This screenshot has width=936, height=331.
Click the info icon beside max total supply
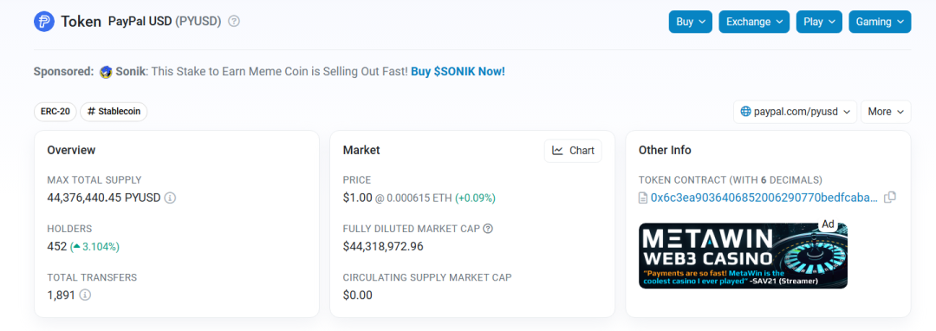pos(170,198)
